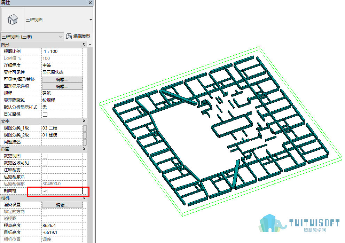Enable the 日光路径 checkbox
The image size is (345, 243).
pyautogui.click(x=45, y=114)
